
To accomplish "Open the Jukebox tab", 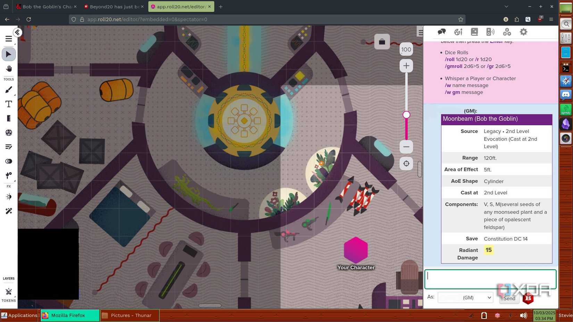I will (x=490, y=32).
